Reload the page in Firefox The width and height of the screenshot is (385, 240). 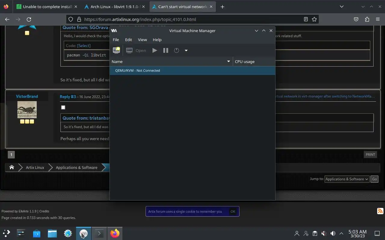coord(29,19)
